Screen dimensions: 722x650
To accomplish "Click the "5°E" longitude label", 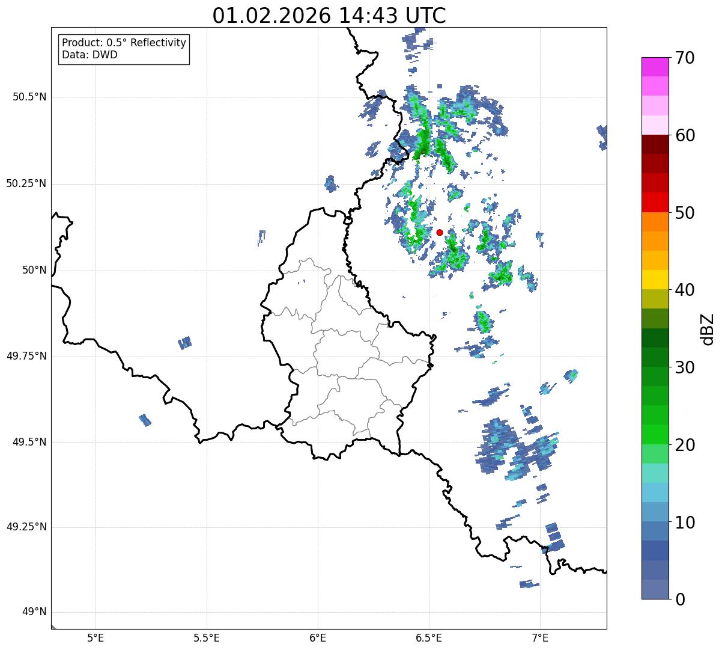I will (96, 638).
